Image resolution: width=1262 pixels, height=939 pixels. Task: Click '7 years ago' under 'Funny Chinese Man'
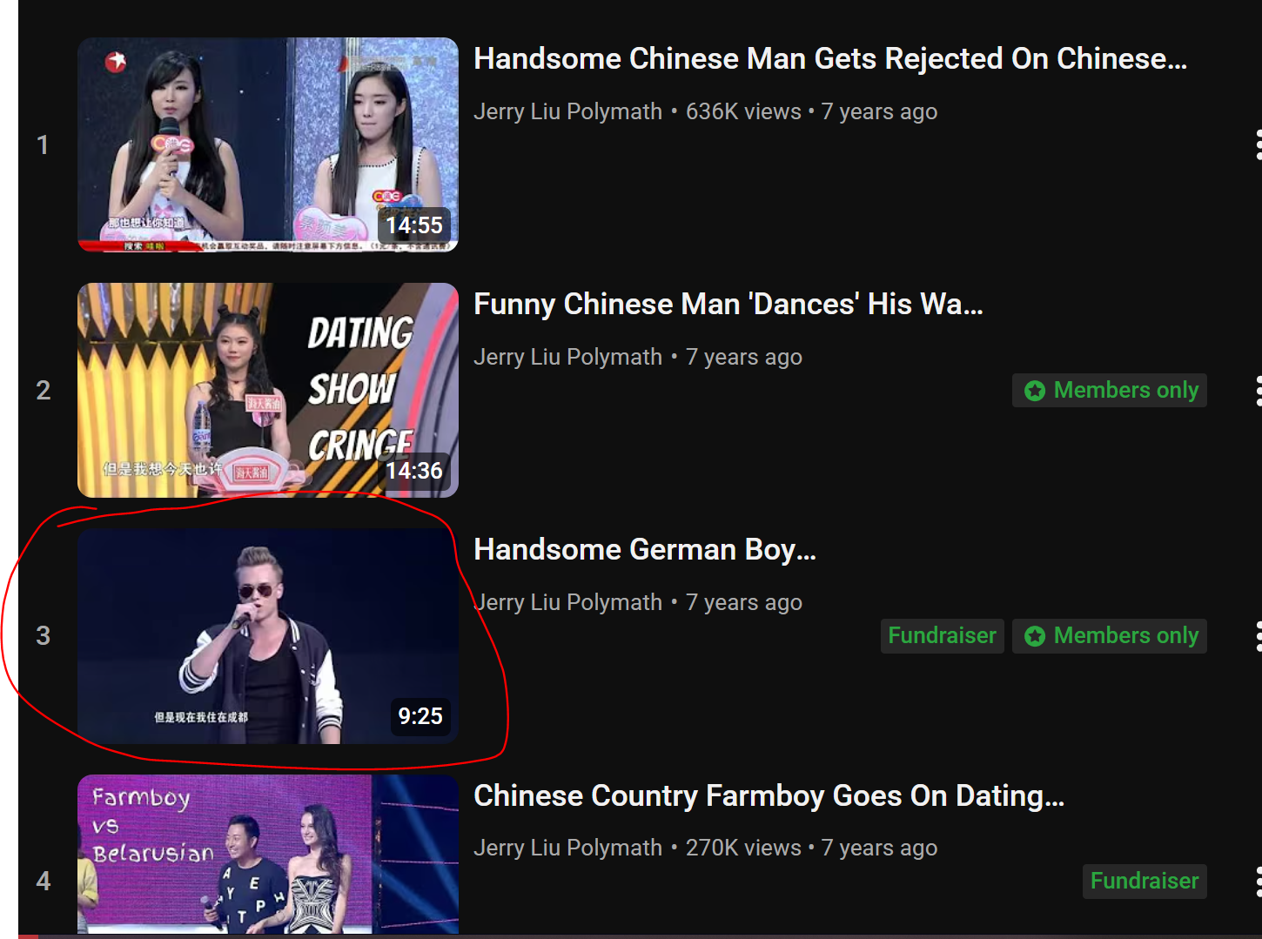click(x=744, y=357)
